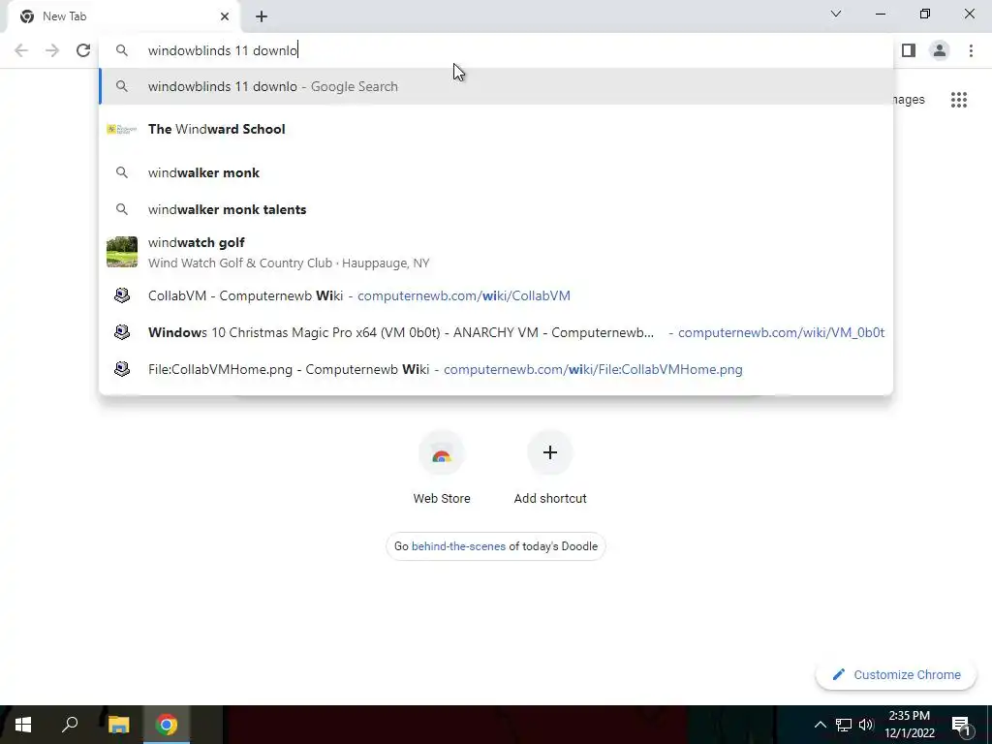Open the Chrome profile avatar
The width and height of the screenshot is (992, 744).
pyautogui.click(x=940, y=50)
